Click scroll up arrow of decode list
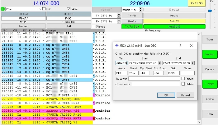This screenshot has height=125, width=218. point(199,34)
